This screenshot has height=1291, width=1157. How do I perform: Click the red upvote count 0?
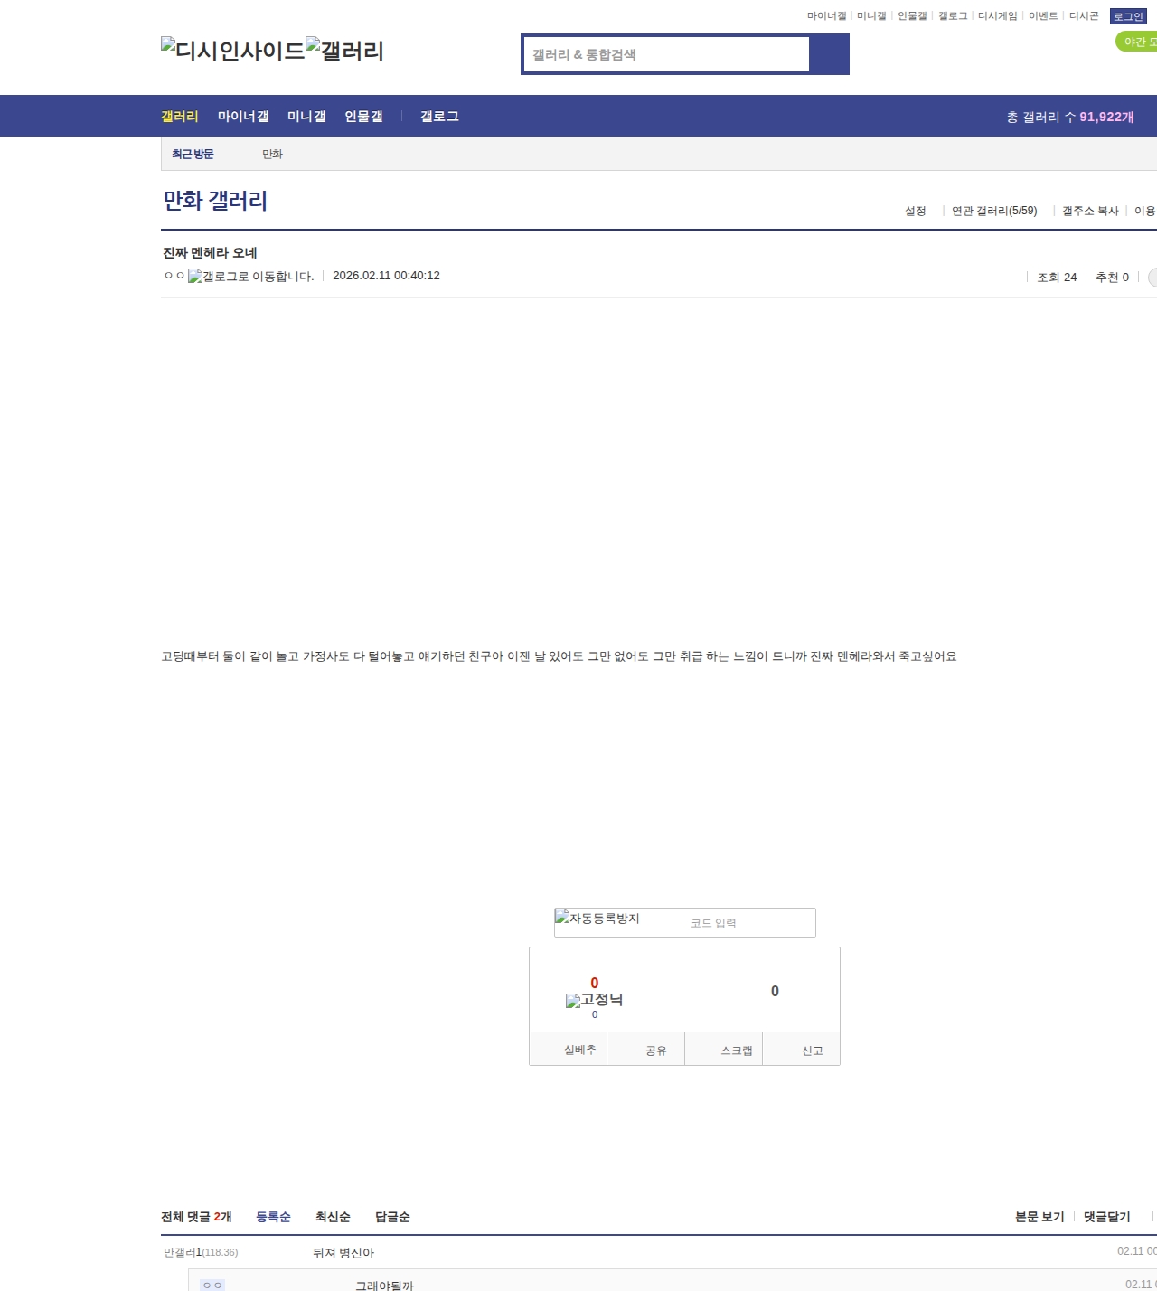594,983
